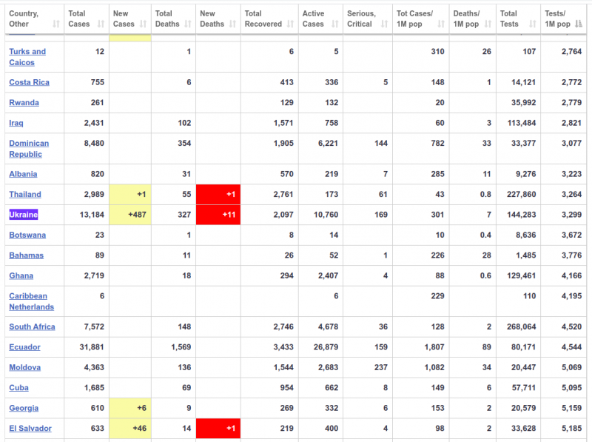
Task: Click the New Deaths column sort icon
Action: pyautogui.click(x=232, y=24)
